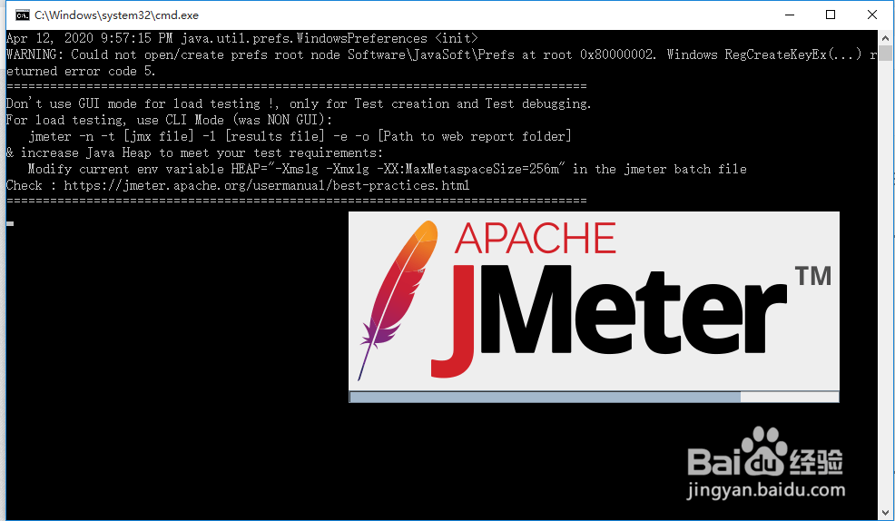Click the C:\Windows\system32\cmd.exe title text
Image resolution: width=895 pixels, height=521 pixels.
[x=116, y=15]
